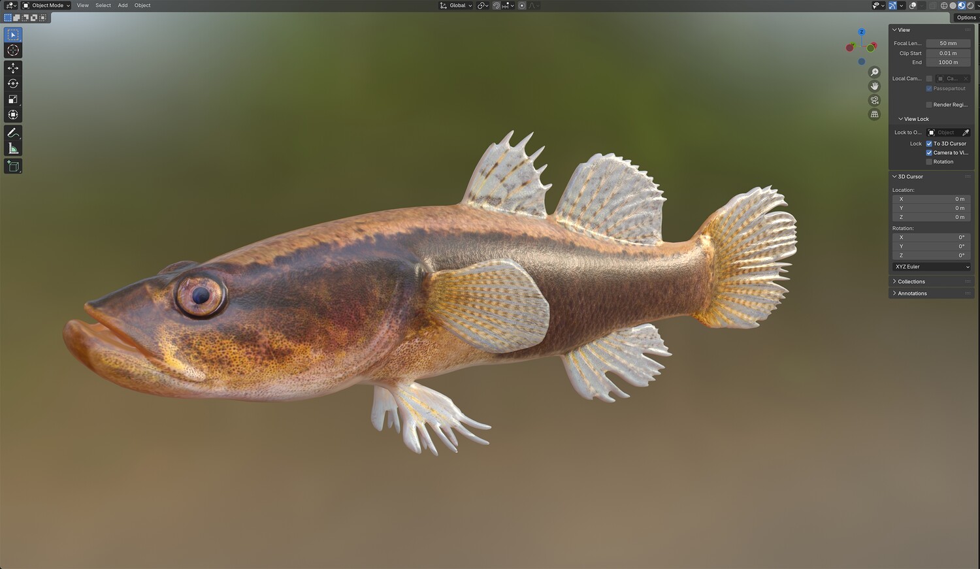The height and width of the screenshot is (569, 980).
Task: Open the overlays options dropdown arrow
Action: [x=922, y=5]
